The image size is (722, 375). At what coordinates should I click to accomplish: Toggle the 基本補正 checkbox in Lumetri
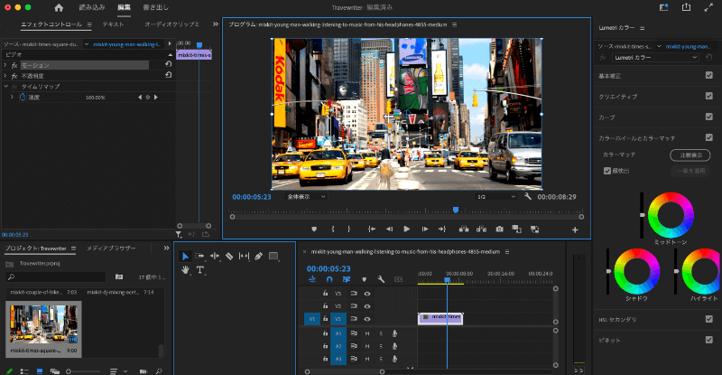(x=708, y=75)
